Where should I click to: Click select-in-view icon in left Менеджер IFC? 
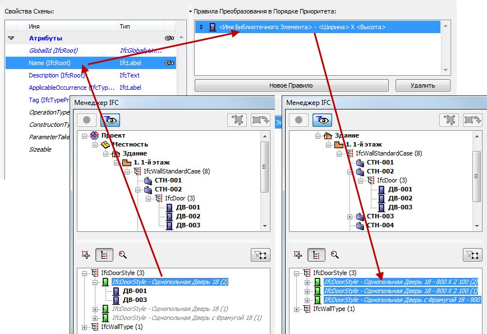pos(237,120)
